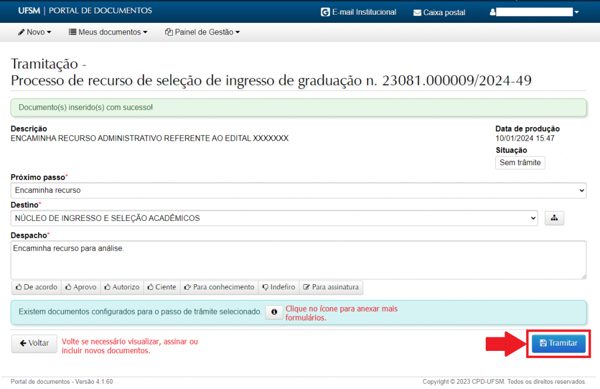The width and height of the screenshot is (600, 389).
Task: Click the organizational chart icon beside Destino
Action: click(x=554, y=218)
